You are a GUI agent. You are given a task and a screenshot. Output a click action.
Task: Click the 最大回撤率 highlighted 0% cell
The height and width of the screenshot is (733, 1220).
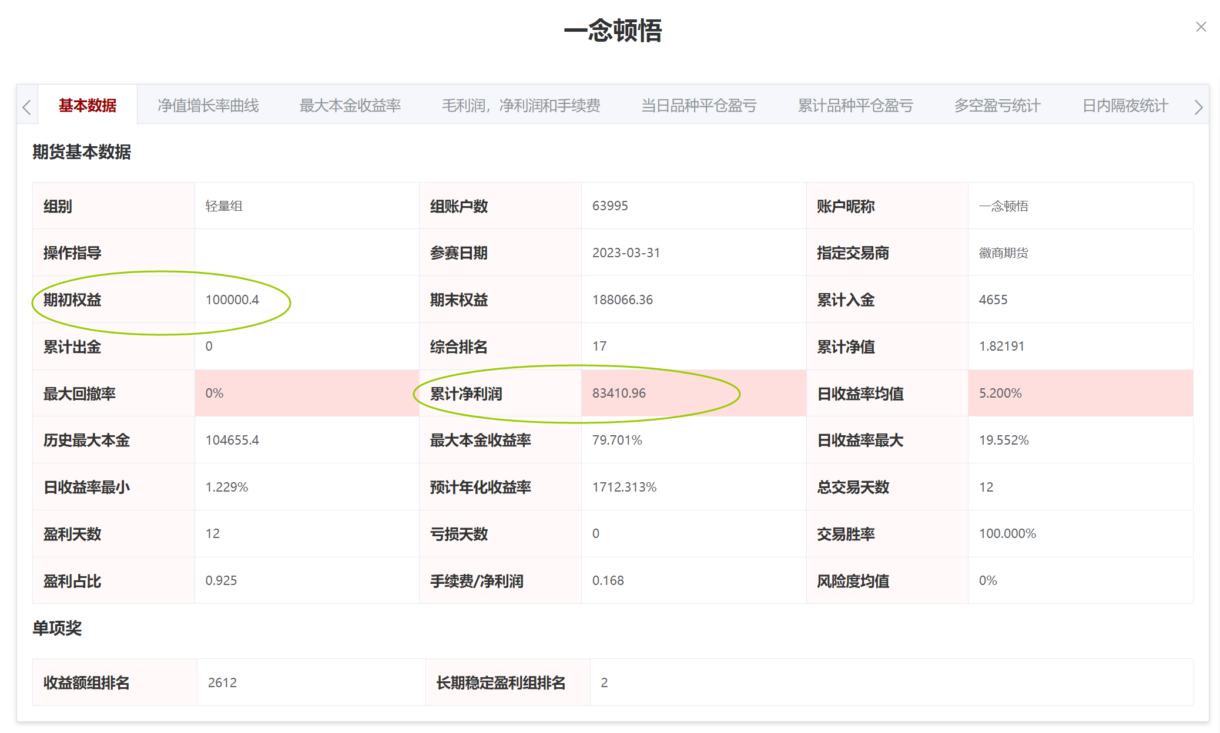coord(214,393)
